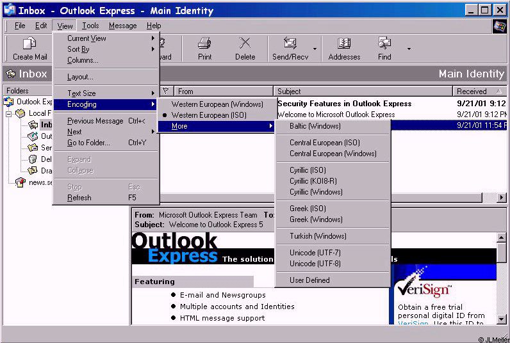Sort messages by Received column header
The image size is (510, 343).
(479, 92)
